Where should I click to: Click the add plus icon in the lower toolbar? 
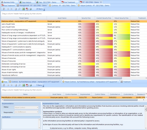pyautogui.click(x=8, y=85)
